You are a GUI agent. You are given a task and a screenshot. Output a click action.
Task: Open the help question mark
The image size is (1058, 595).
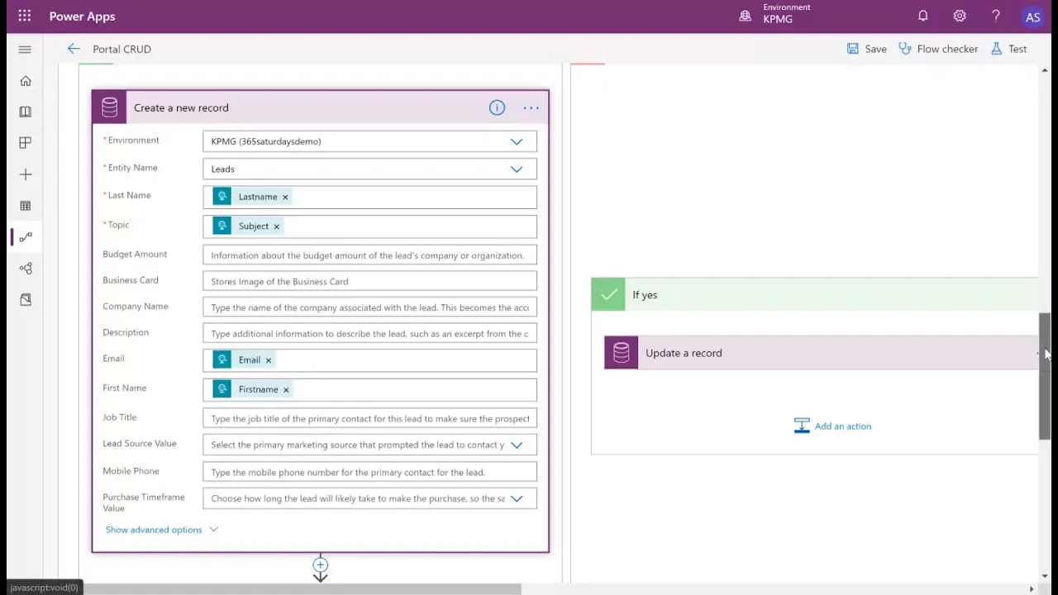[x=995, y=16]
